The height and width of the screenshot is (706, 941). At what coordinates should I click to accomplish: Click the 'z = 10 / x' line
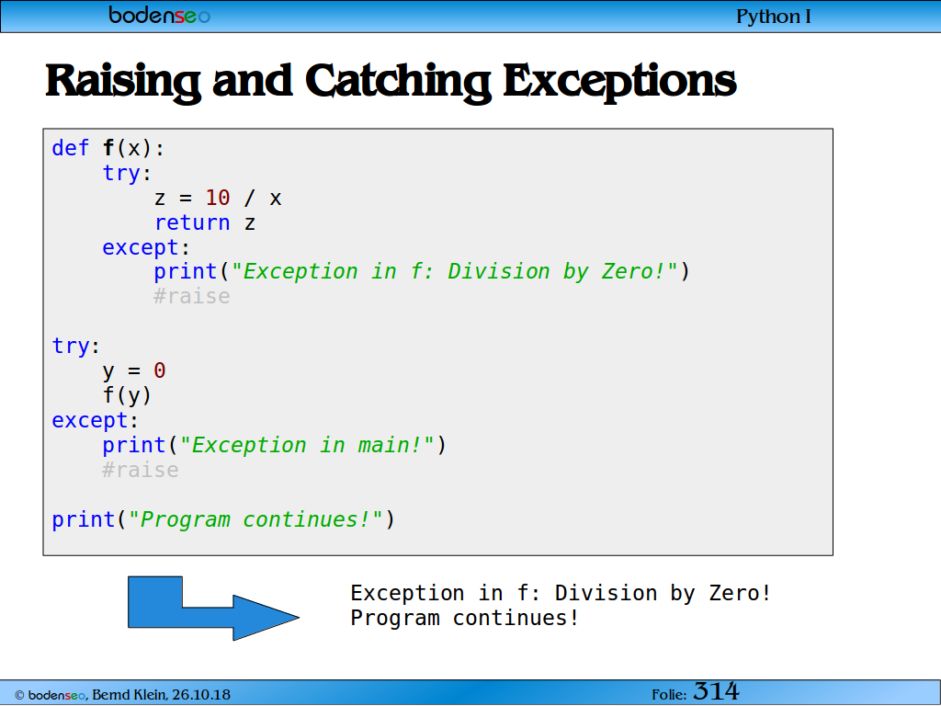pos(217,199)
